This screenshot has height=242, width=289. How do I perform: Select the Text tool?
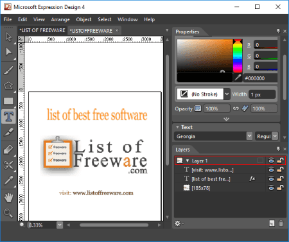click(8, 116)
